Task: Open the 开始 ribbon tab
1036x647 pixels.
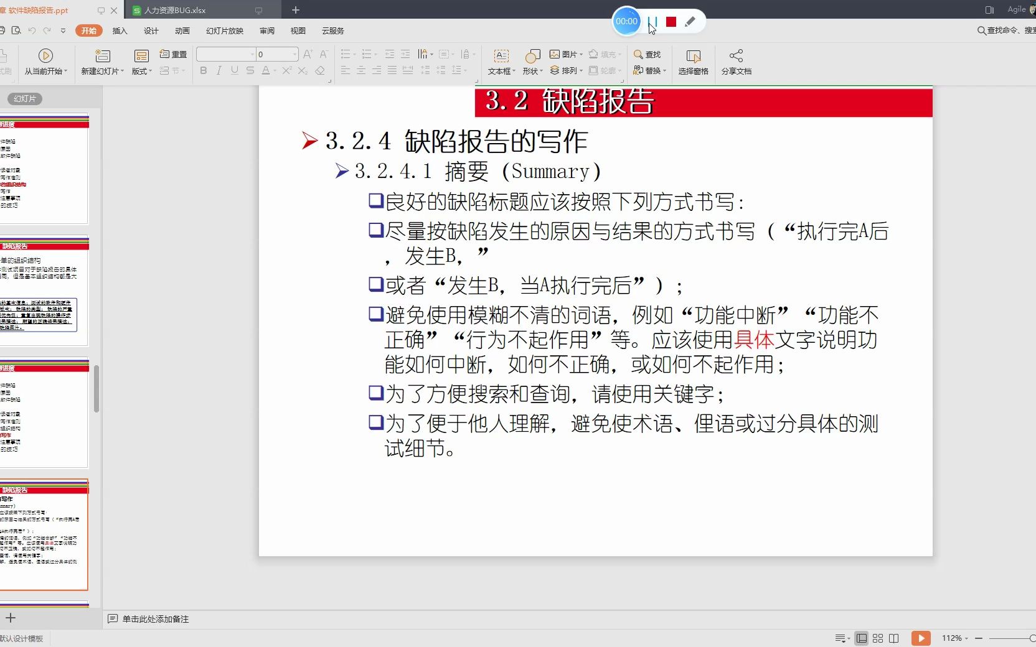Action: pyautogui.click(x=88, y=30)
